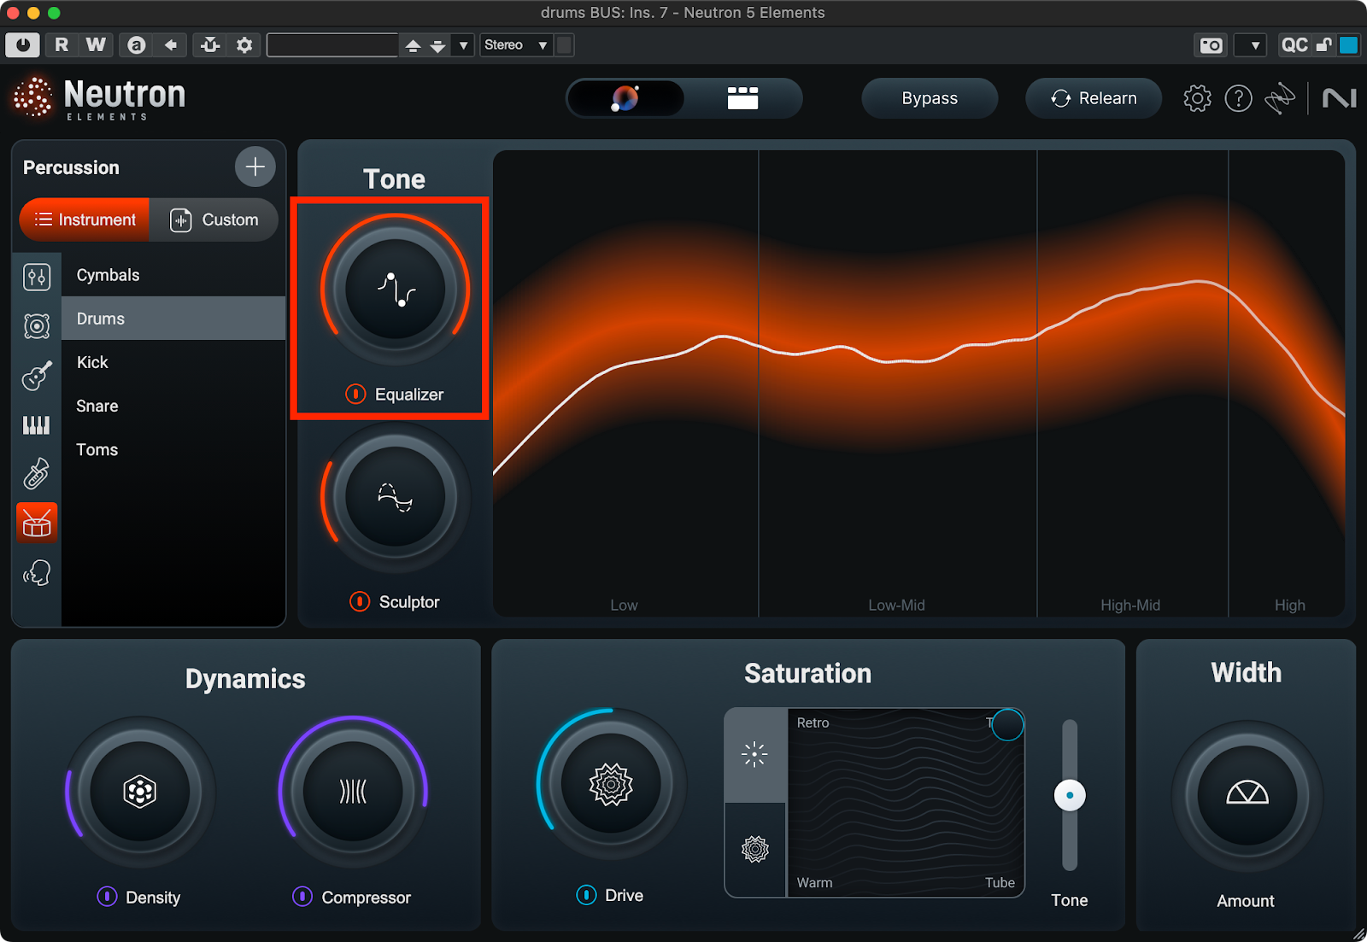Viewport: 1367px width, 942px height.
Task: Choose Kick from instrument list
Action: (x=173, y=362)
